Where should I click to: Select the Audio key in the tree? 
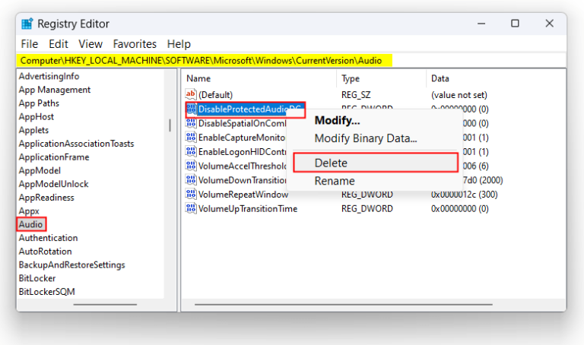point(31,224)
